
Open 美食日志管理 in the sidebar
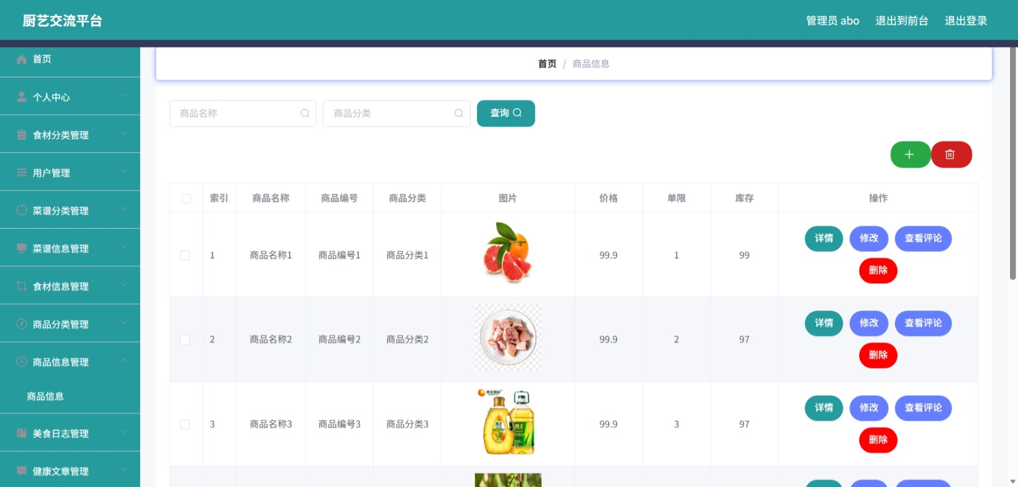click(x=70, y=433)
